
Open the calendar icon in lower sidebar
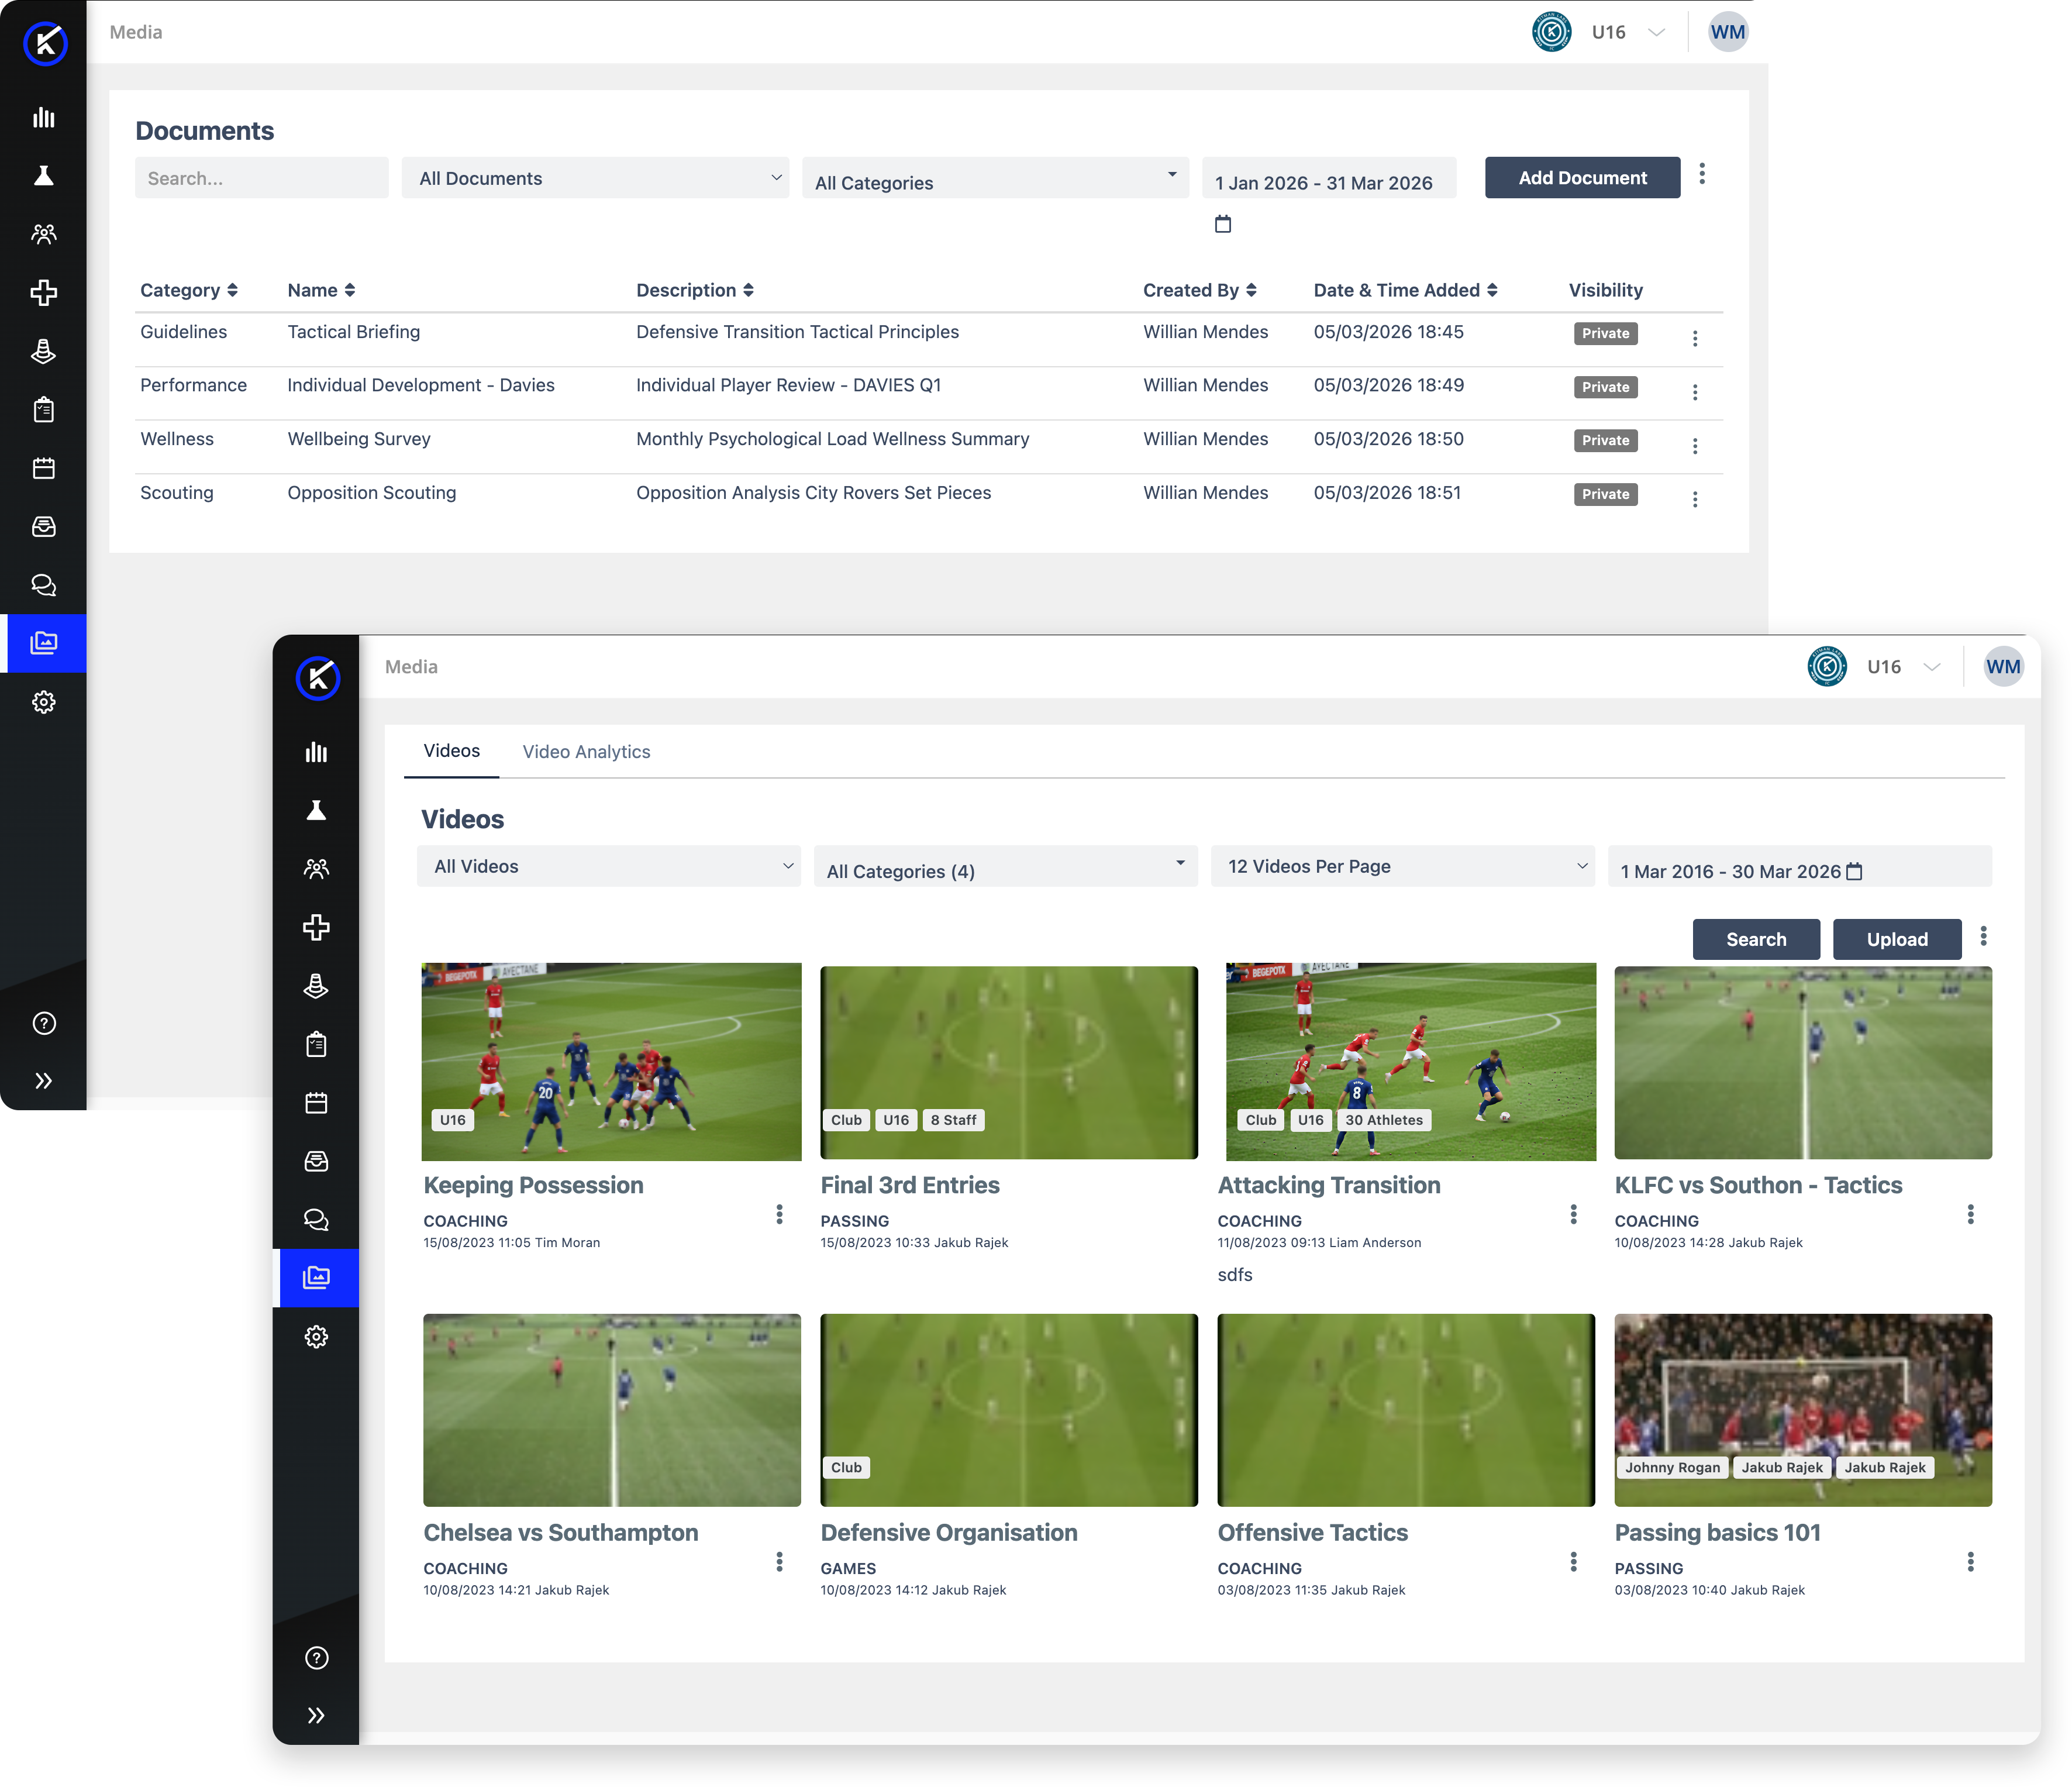click(x=316, y=1103)
